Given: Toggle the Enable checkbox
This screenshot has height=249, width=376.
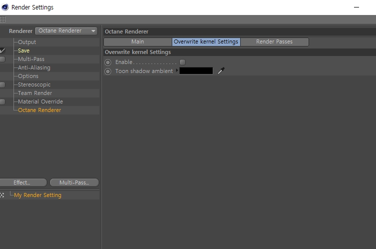Looking at the screenshot, I should (x=182, y=62).
